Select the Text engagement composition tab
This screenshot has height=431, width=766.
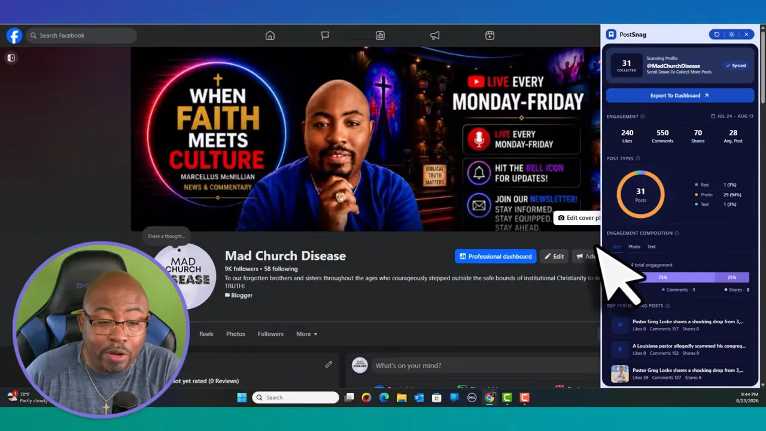point(651,247)
